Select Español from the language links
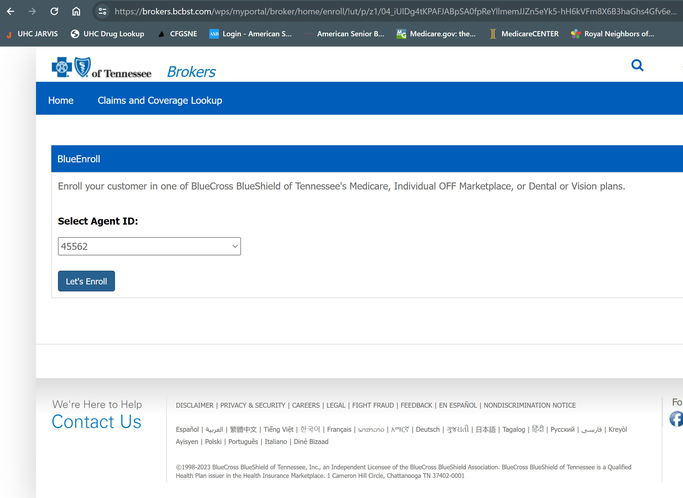Image resolution: width=683 pixels, height=498 pixels. (x=187, y=429)
